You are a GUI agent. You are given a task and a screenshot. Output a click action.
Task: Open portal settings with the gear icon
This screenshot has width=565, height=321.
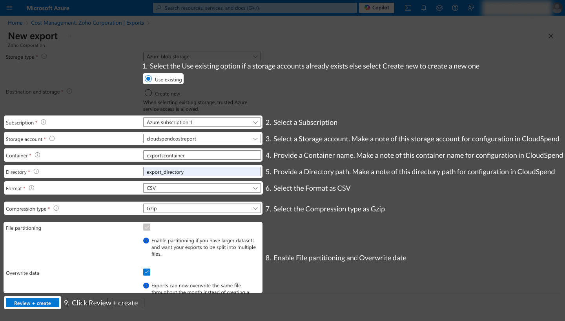click(439, 7)
